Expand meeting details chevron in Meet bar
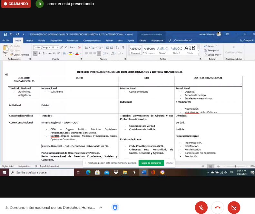The width and height of the screenshot is (255, 214). click(x=101, y=207)
